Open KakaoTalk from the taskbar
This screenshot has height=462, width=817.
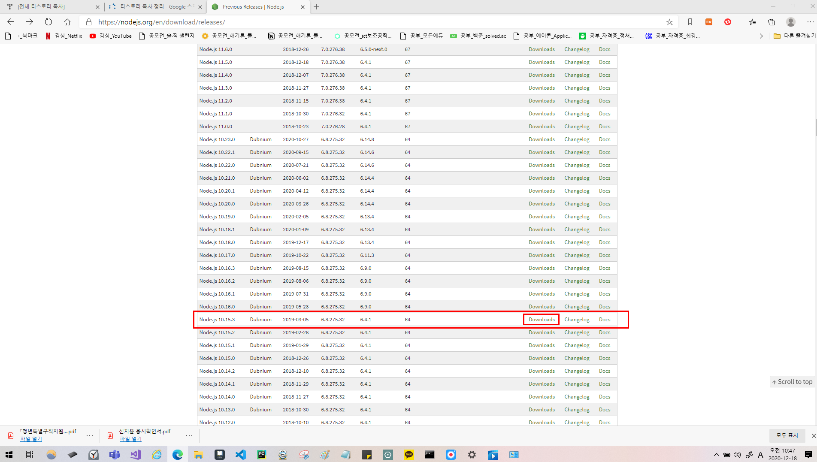pyautogui.click(x=409, y=455)
